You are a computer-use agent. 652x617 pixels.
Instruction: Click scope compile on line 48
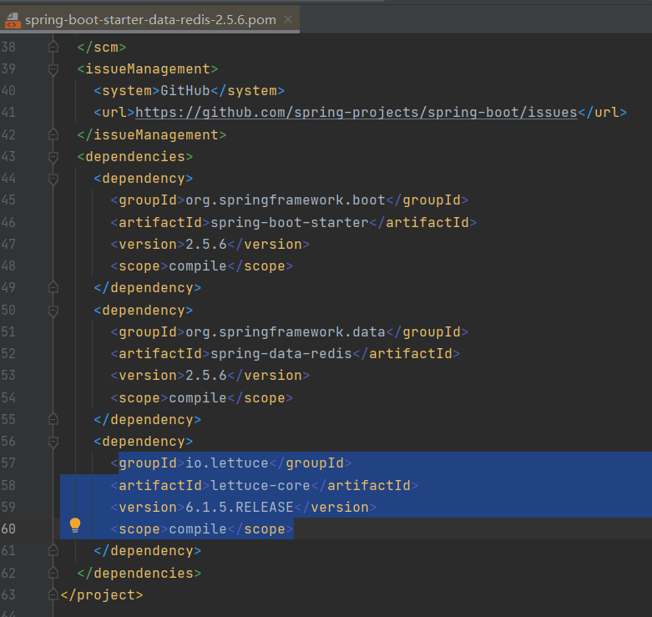198,266
